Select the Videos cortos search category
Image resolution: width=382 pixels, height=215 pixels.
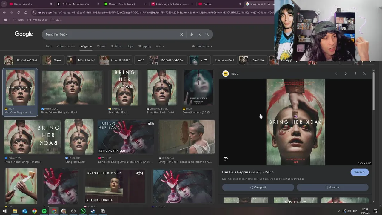pos(66,47)
